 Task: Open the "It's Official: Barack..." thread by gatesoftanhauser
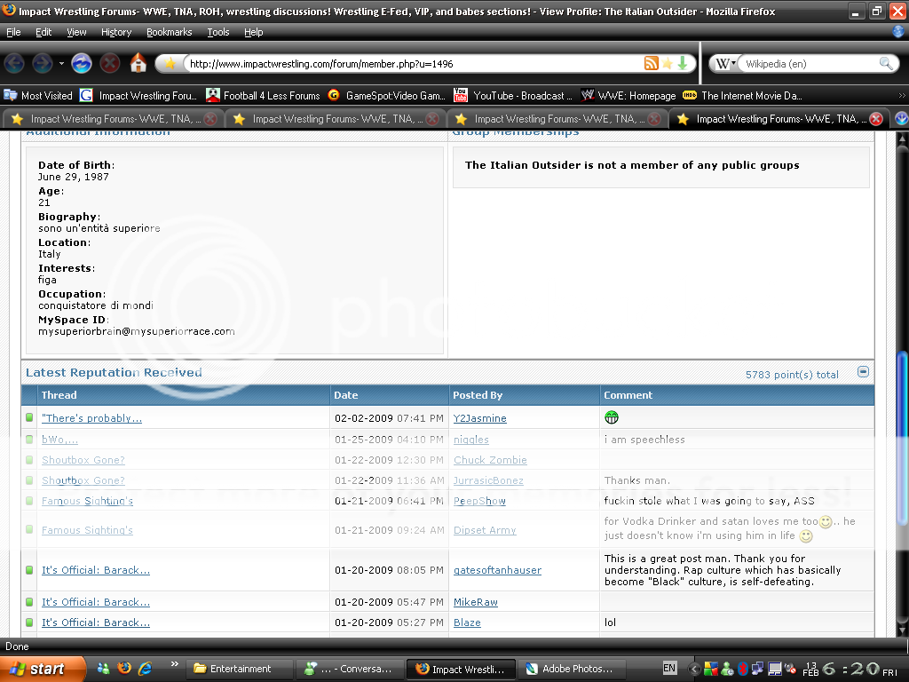click(x=95, y=570)
